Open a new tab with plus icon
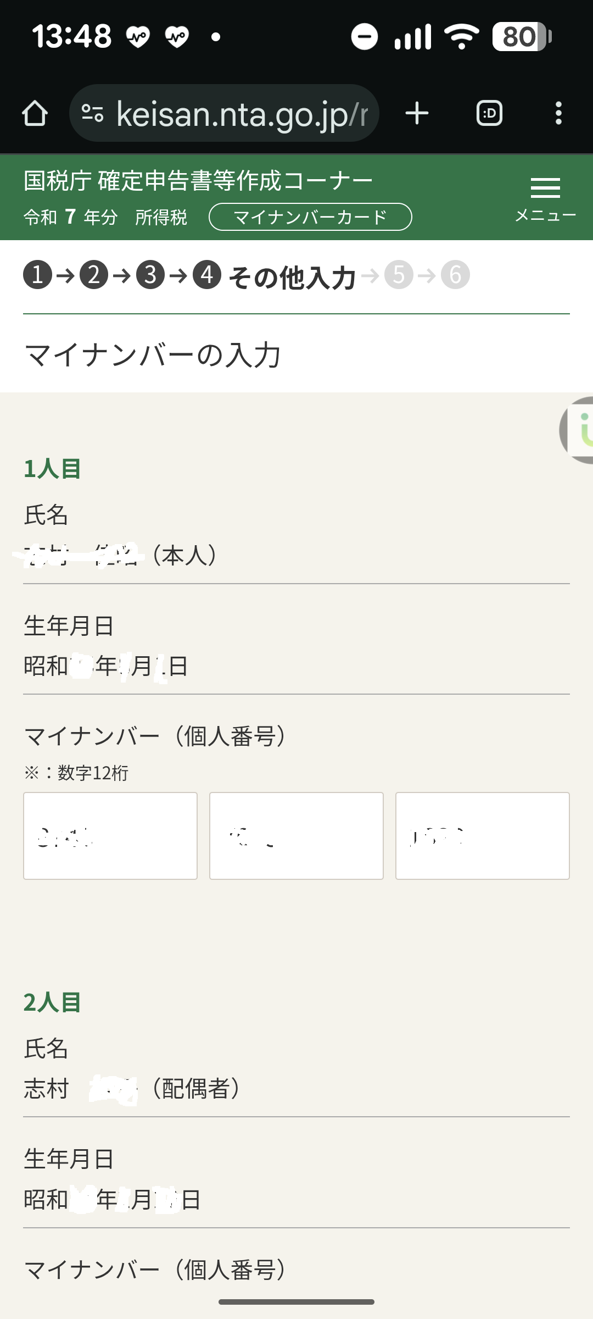This screenshot has width=593, height=1319. tap(417, 113)
